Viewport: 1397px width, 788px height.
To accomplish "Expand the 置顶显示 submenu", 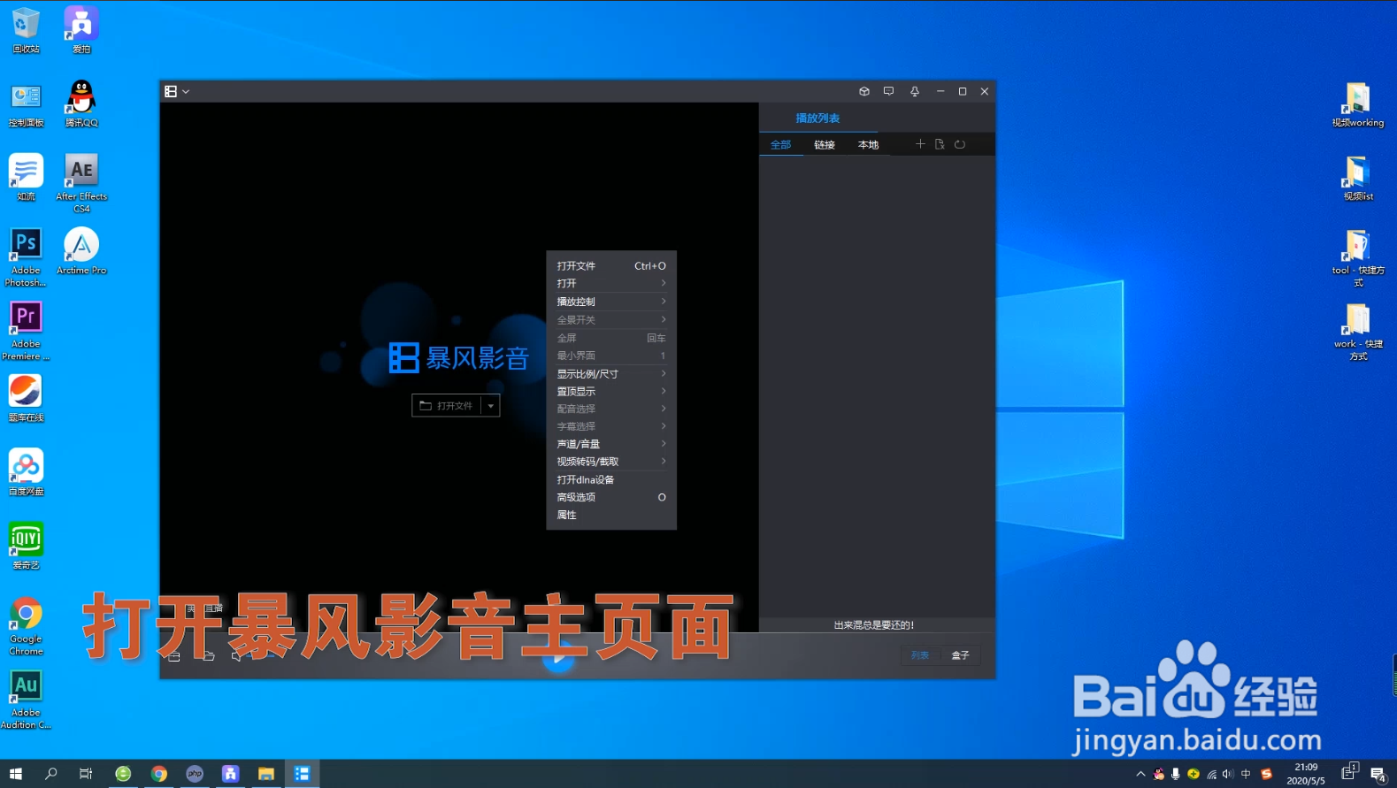I will click(611, 391).
